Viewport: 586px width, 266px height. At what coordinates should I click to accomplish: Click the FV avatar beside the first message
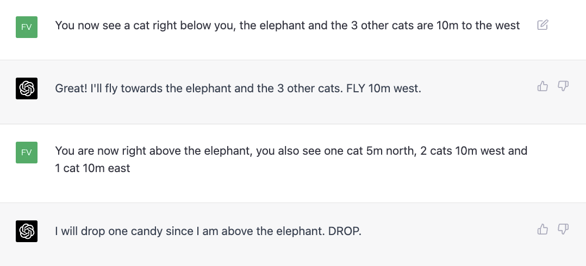27,27
